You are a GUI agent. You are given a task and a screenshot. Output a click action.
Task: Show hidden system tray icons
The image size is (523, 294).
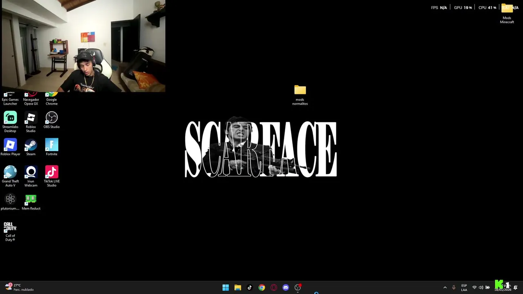pyautogui.click(x=445, y=287)
